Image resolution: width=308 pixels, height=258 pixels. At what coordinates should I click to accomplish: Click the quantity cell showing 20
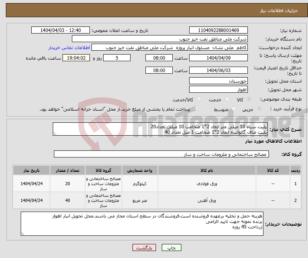[x=68, y=184]
